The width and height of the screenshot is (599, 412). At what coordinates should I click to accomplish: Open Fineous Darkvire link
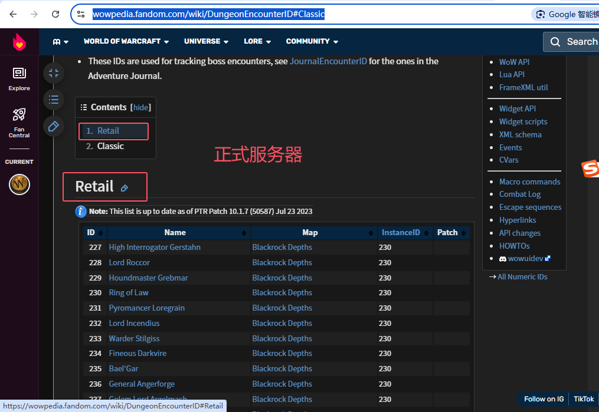(x=138, y=353)
